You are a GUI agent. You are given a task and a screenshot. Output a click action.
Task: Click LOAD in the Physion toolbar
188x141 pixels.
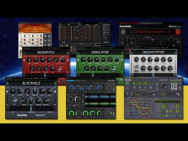click(84, 78)
